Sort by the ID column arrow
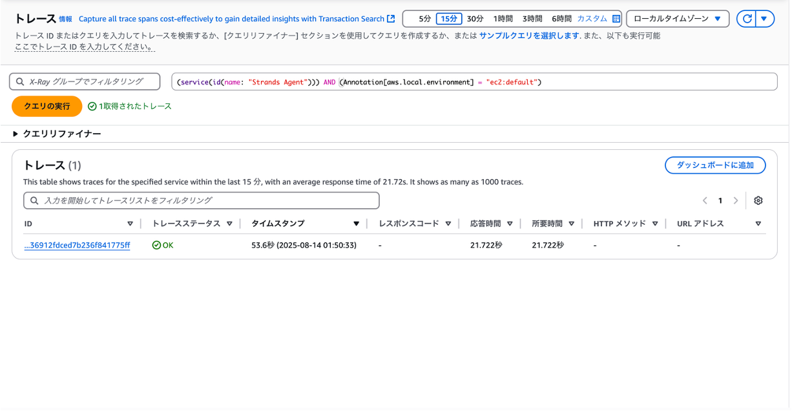Viewport: 792px width, 411px height. tap(130, 224)
